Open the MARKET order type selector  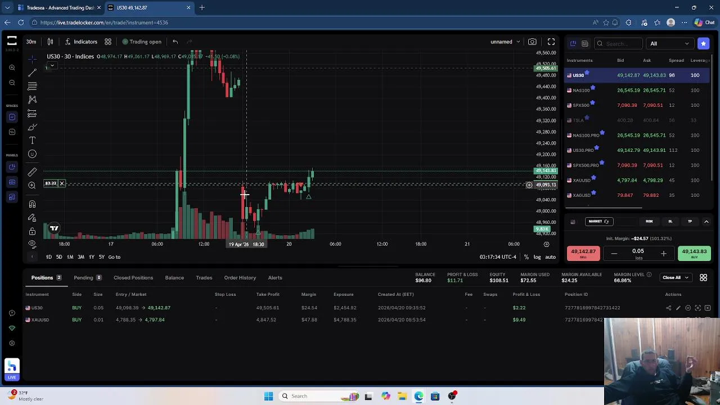(598, 222)
